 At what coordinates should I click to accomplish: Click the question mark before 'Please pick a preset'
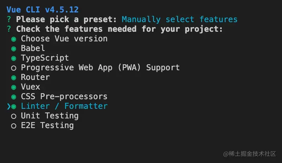coord(9,19)
